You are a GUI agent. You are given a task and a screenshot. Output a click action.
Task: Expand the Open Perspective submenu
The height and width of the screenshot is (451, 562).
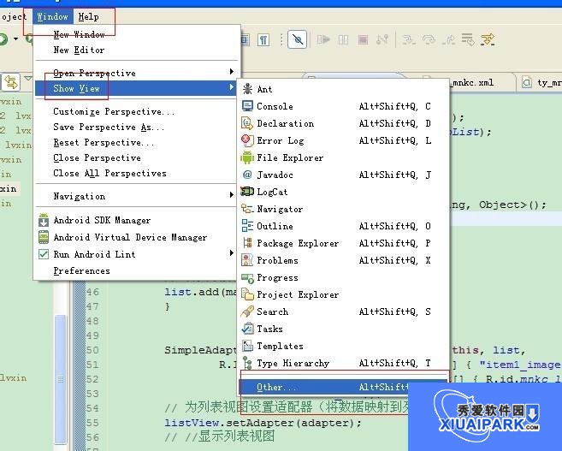tap(136, 73)
